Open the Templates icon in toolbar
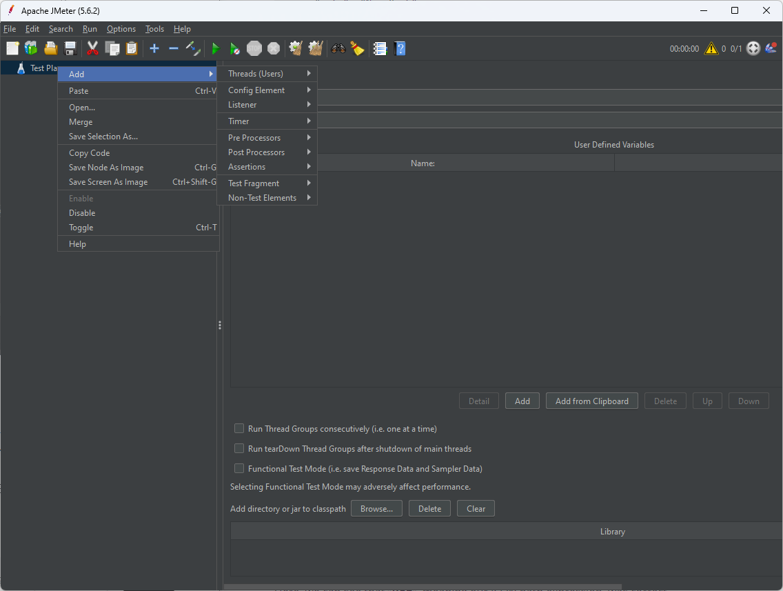 pyautogui.click(x=31, y=48)
